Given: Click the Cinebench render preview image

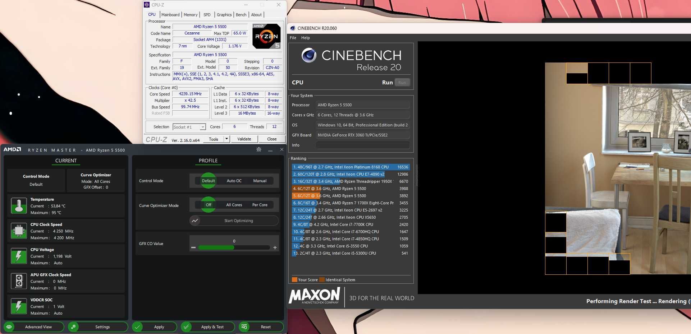Looking at the screenshot, I should [618, 169].
